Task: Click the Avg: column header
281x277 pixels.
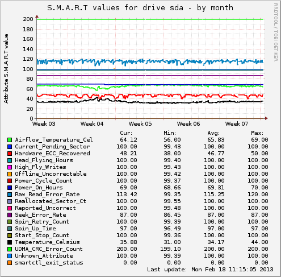Action: [213, 133]
